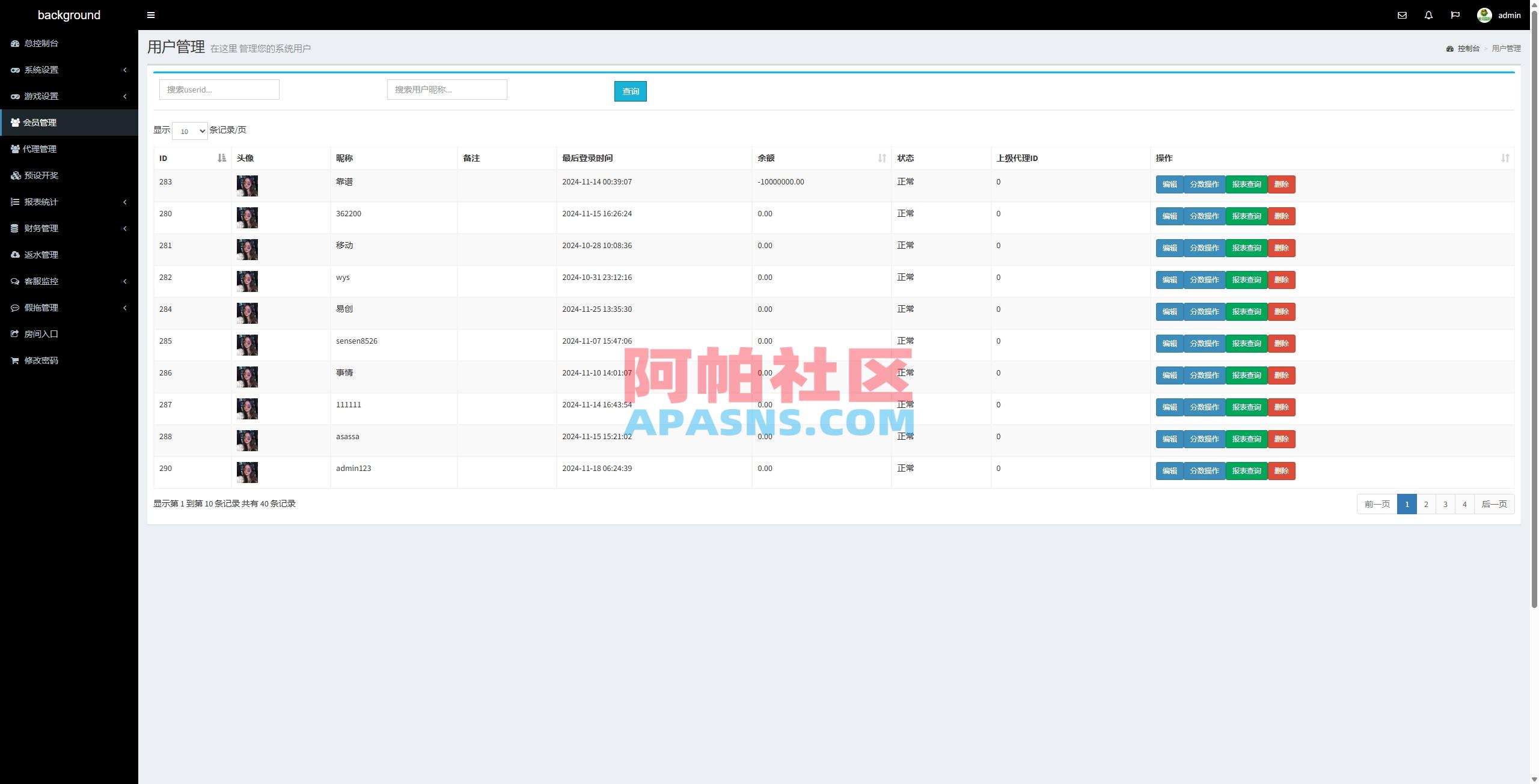Open the 报表统计 menu item
The image size is (1539, 784).
[x=41, y=202]
